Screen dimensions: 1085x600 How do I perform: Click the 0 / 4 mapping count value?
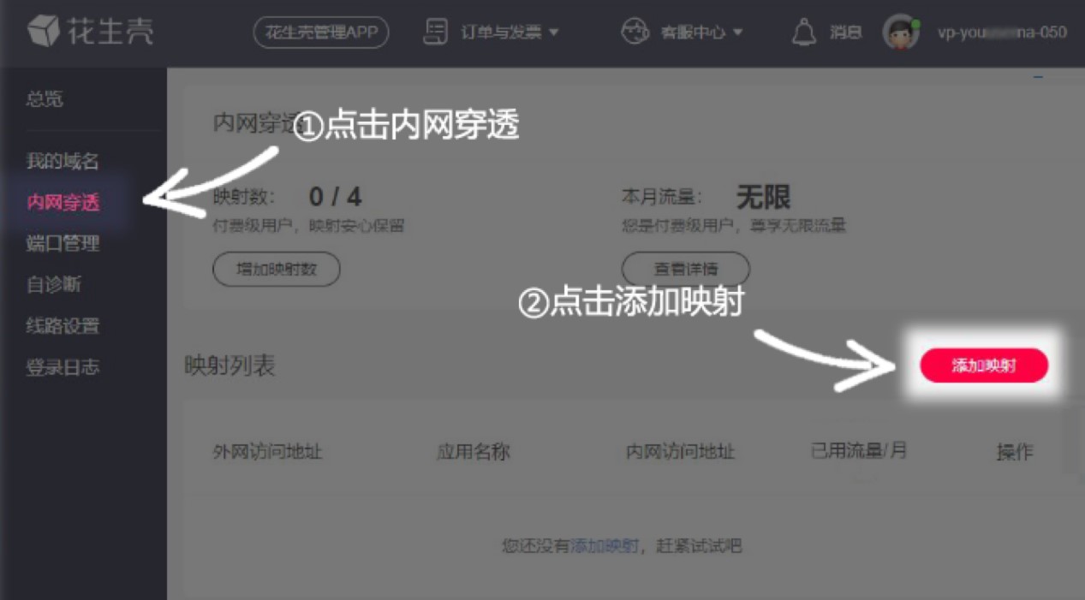pyautogui.click(x=335, y=198)
